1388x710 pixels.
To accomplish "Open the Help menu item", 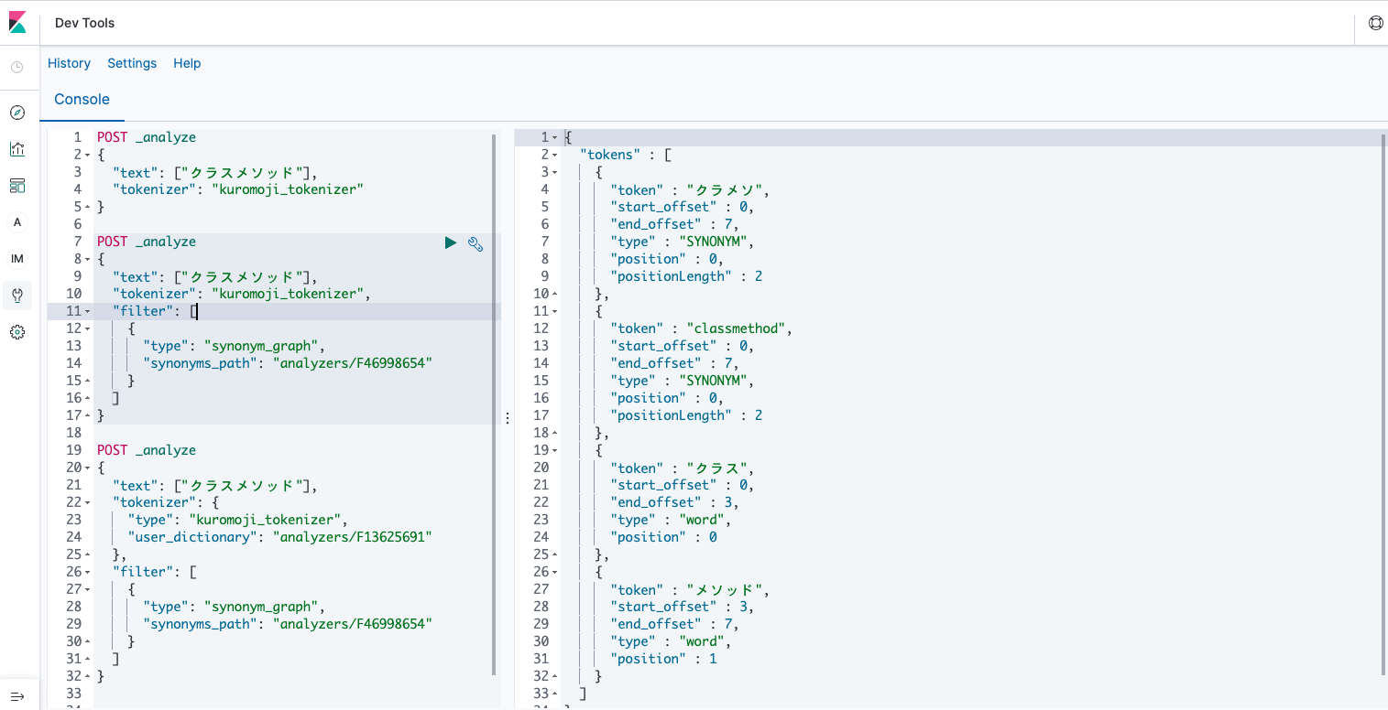I will pyautogui.click(x=187, y=63).
